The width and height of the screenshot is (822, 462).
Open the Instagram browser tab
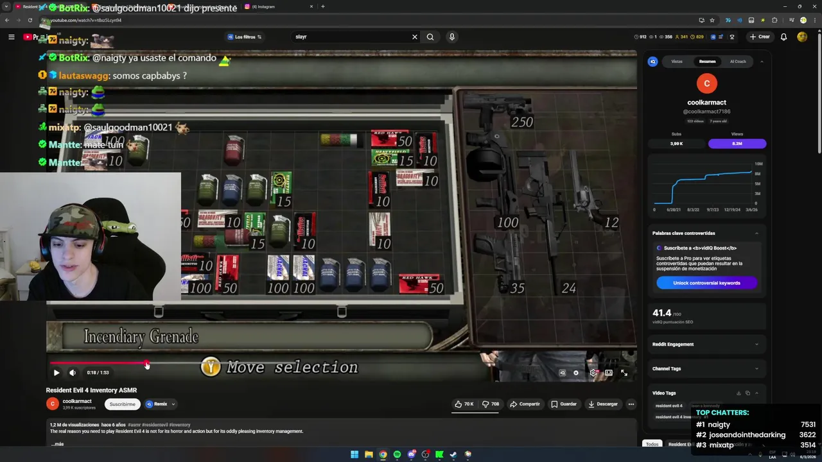(x=276, y=6)
